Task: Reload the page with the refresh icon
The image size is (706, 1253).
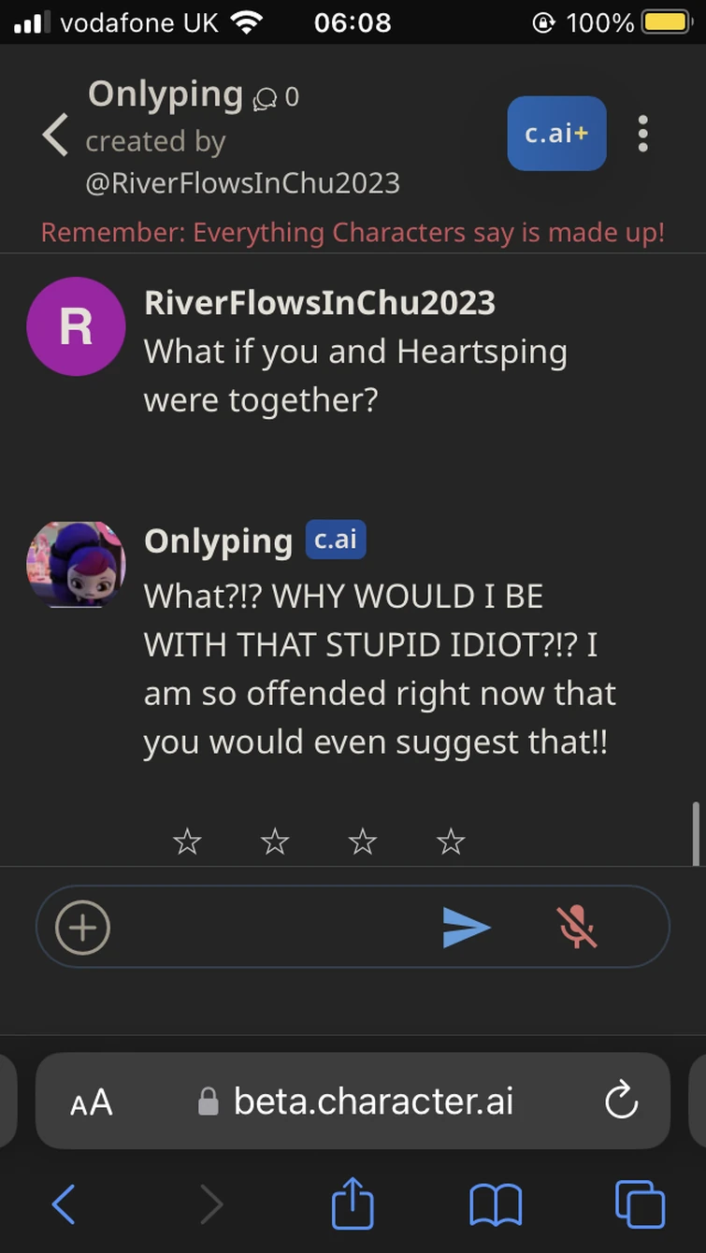Action: click(x=621, y=1102)
